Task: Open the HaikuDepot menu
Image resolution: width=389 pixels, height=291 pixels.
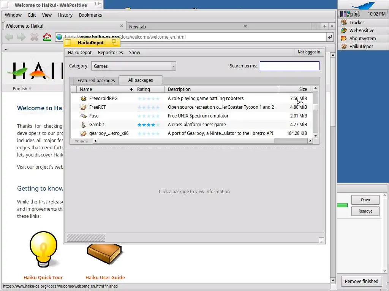Action: [80, 52]
